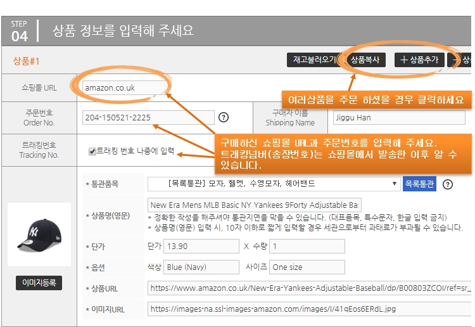This screenshot has height=327, width=475.
Task: Click the 이미지URL input field
Action: coord(309,309)
